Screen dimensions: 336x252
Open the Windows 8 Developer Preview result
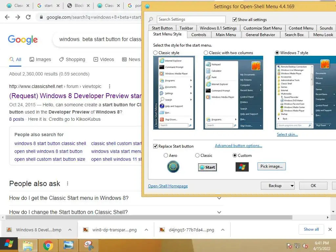pos(75,96)
